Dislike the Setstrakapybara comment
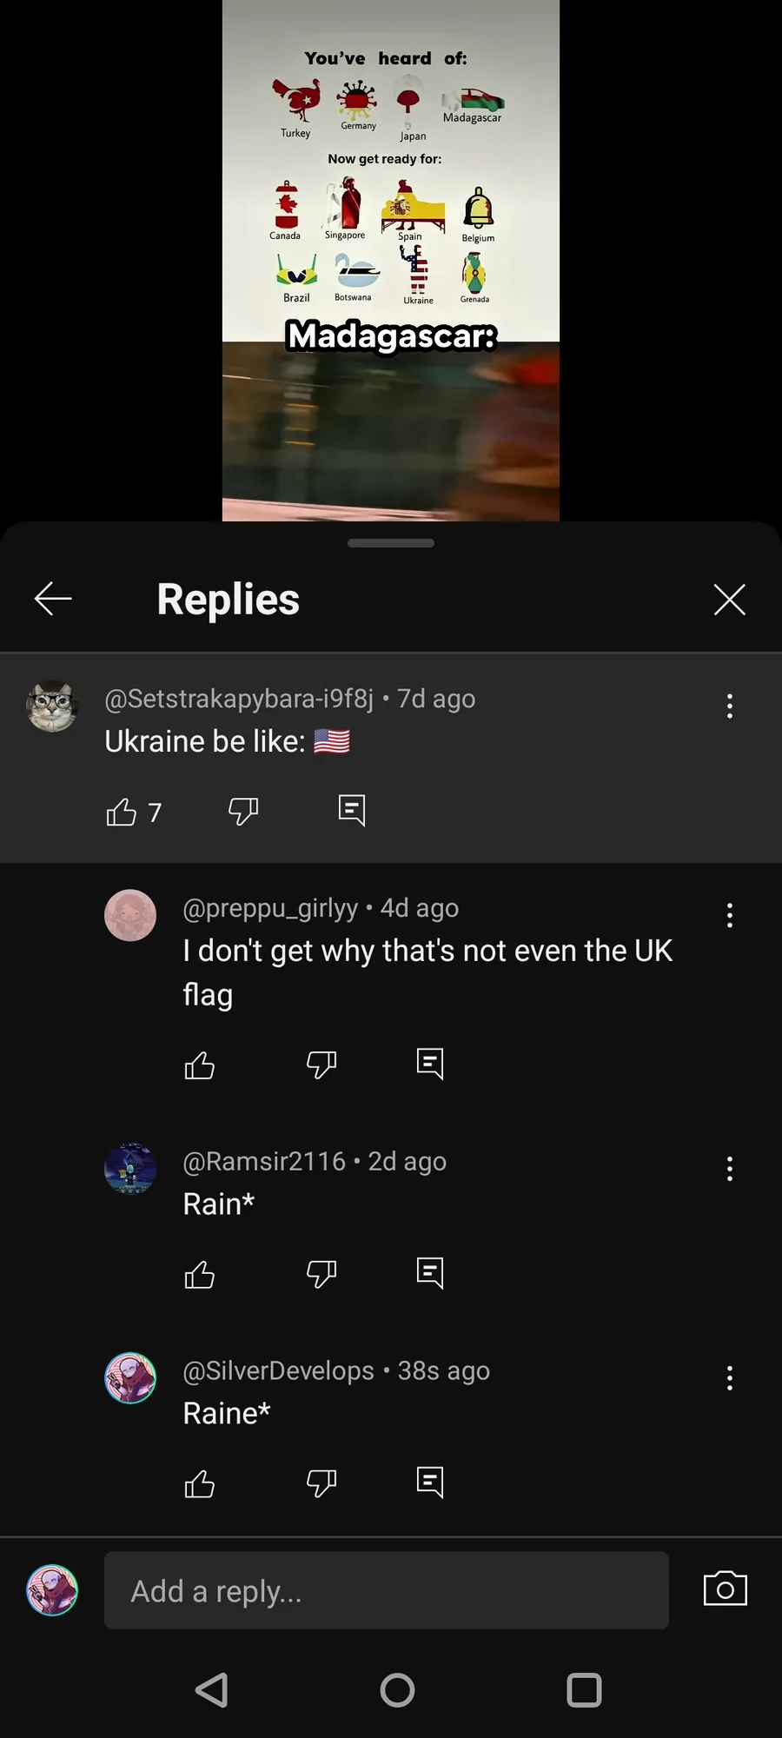The image size is (782, 1738). pos(243,812)
